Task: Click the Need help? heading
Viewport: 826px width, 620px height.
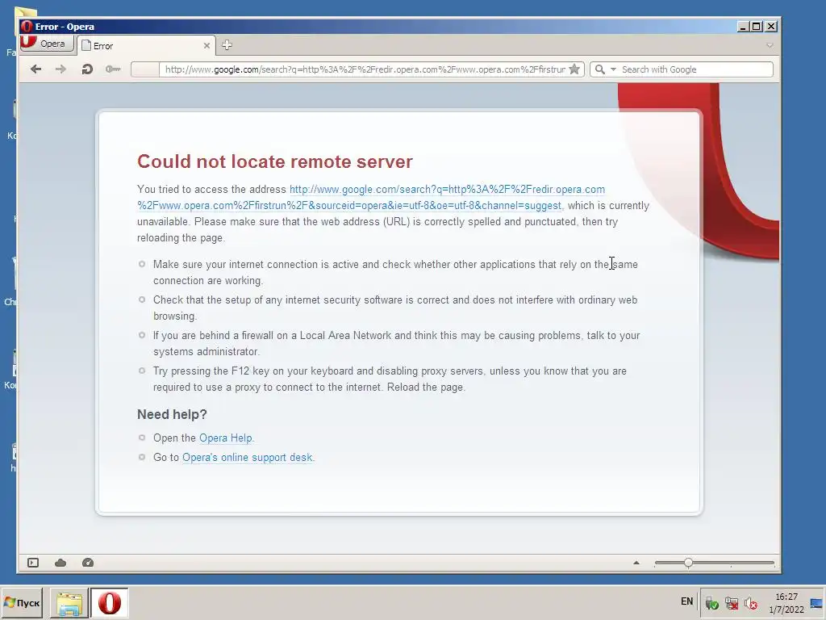Action: (173, 414)
